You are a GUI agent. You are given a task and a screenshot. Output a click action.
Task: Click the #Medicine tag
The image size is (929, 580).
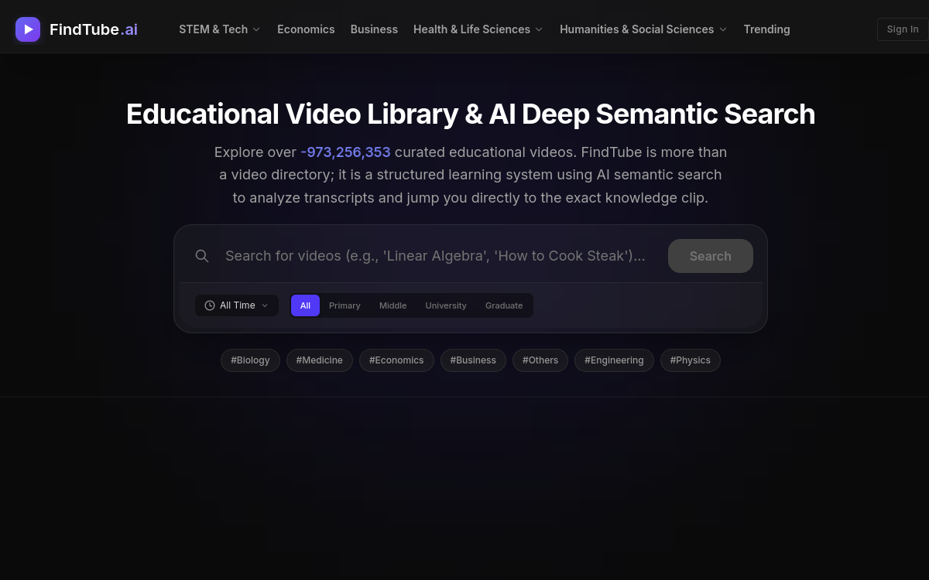(x=320, y=360)
